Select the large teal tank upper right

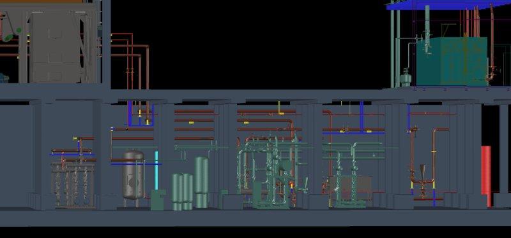452,61
